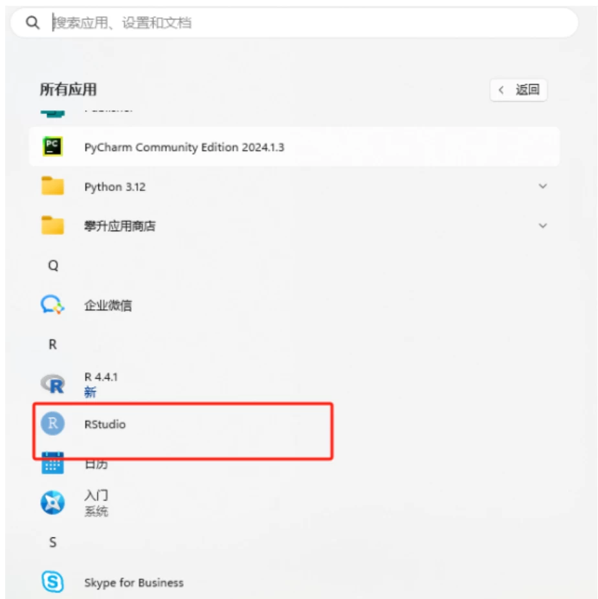Viewport: 598px width, 599px height.
Task: Launch Skype for Business icon
Action: click(52, 582)
